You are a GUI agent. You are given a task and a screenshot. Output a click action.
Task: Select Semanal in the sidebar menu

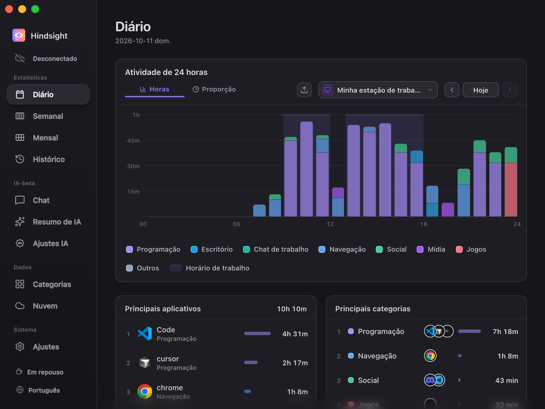(48, 116)
